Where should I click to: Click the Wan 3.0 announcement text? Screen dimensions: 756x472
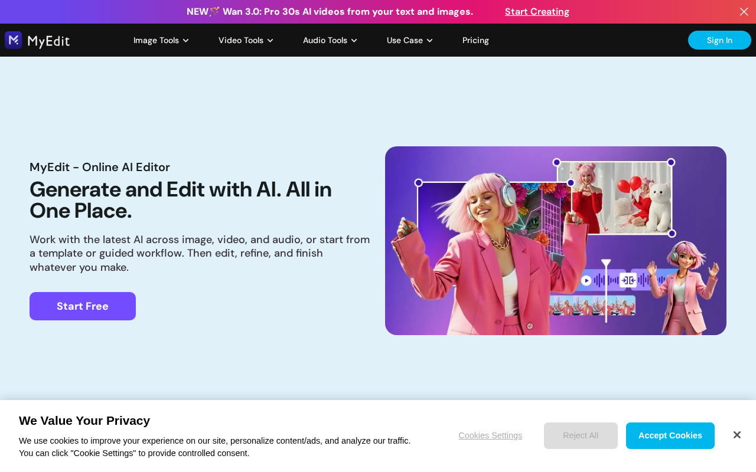330,12
